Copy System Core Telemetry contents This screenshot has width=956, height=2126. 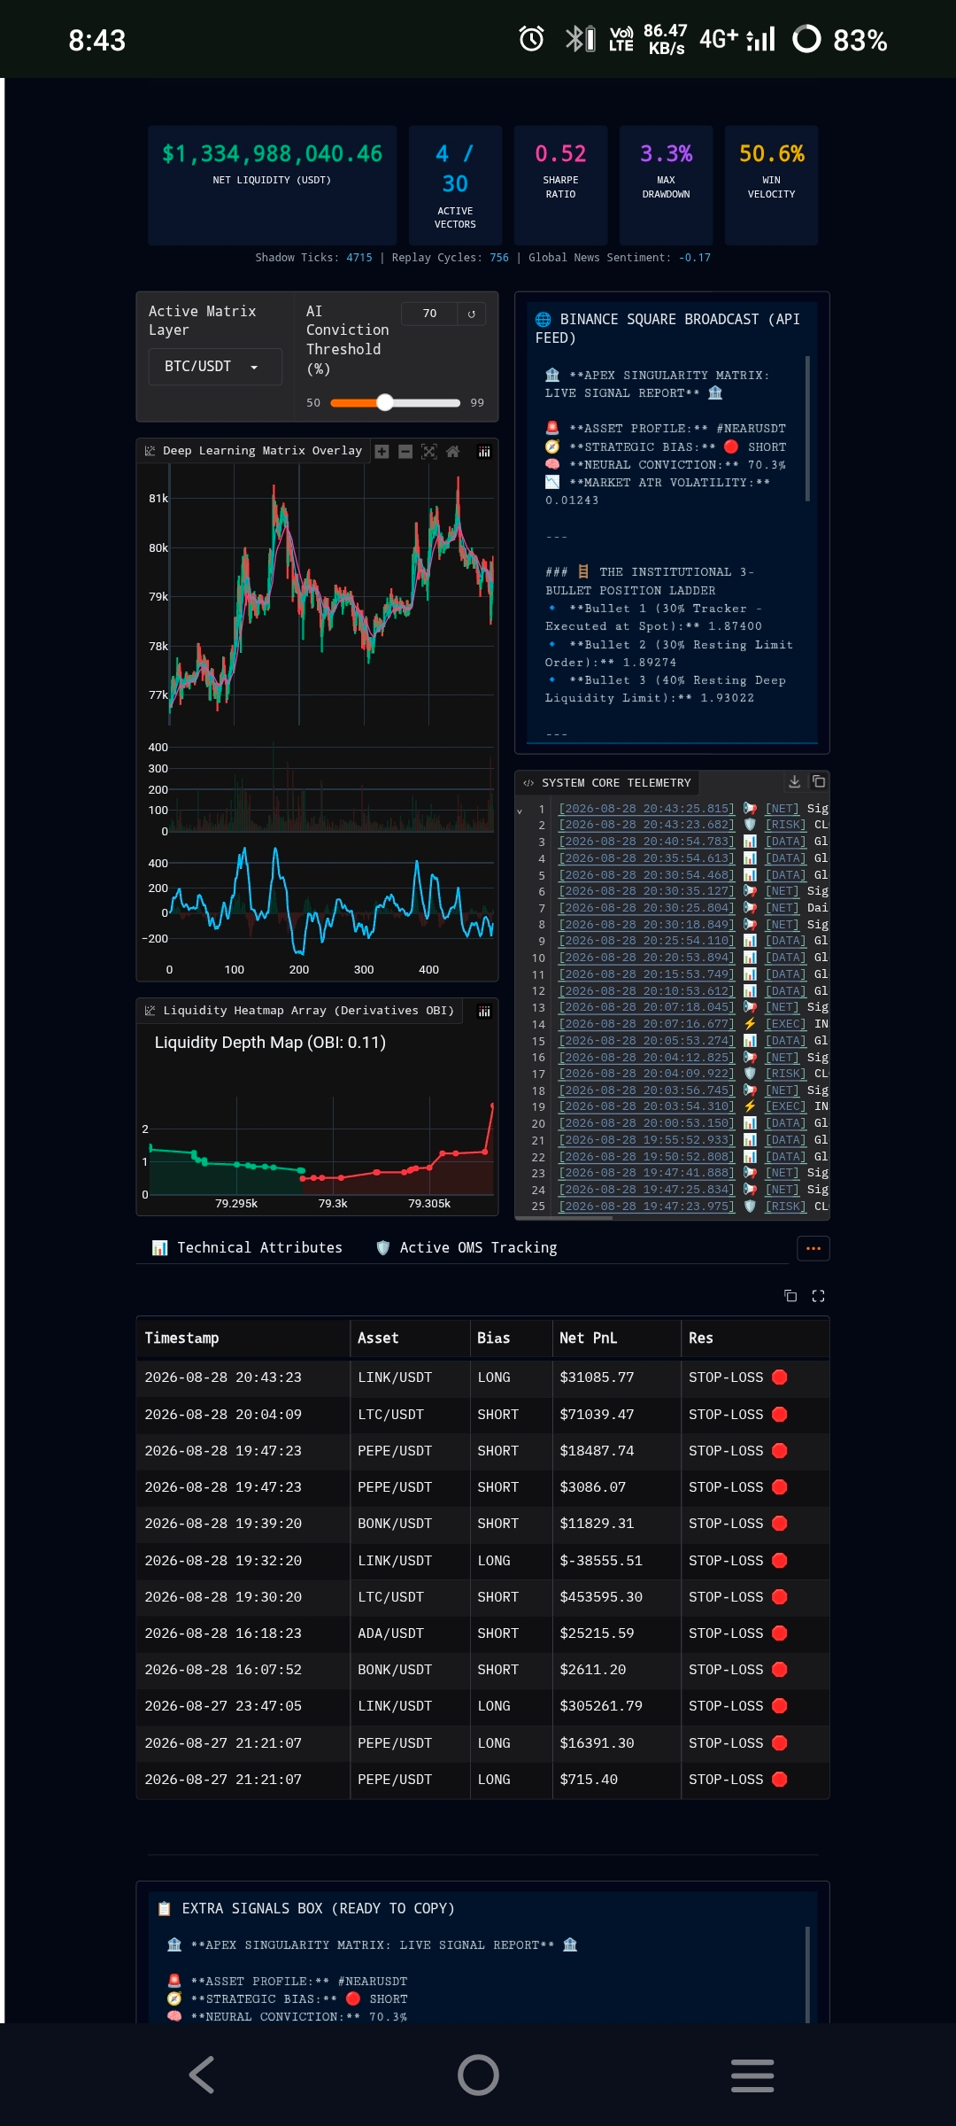(819, 781)
